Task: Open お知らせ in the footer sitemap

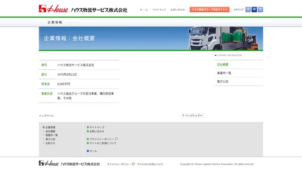Action: (x=50, y=143)
